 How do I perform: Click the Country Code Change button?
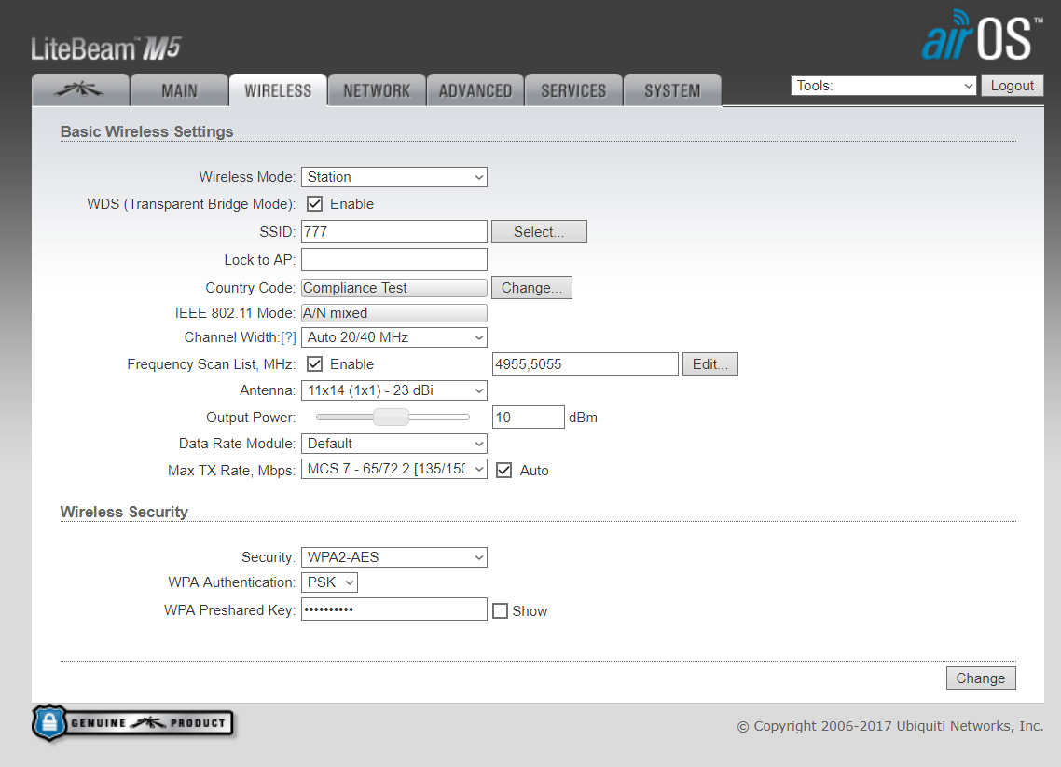(x=531, y=287)
